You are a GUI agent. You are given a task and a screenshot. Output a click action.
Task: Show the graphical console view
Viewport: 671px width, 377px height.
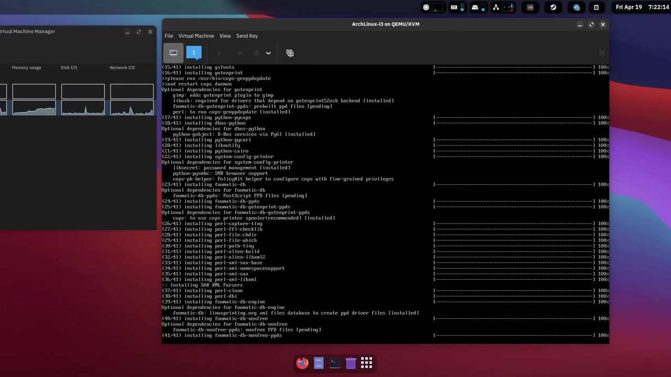(x=173, y=53)
